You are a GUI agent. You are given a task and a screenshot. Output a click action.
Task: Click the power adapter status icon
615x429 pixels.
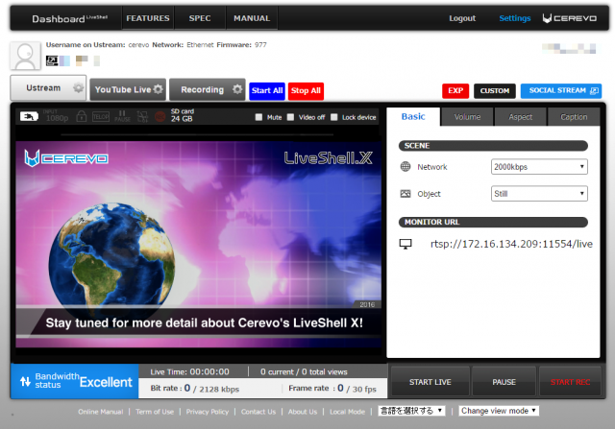(29, 116)
